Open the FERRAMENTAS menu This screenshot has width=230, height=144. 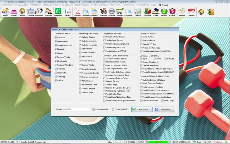142,5
